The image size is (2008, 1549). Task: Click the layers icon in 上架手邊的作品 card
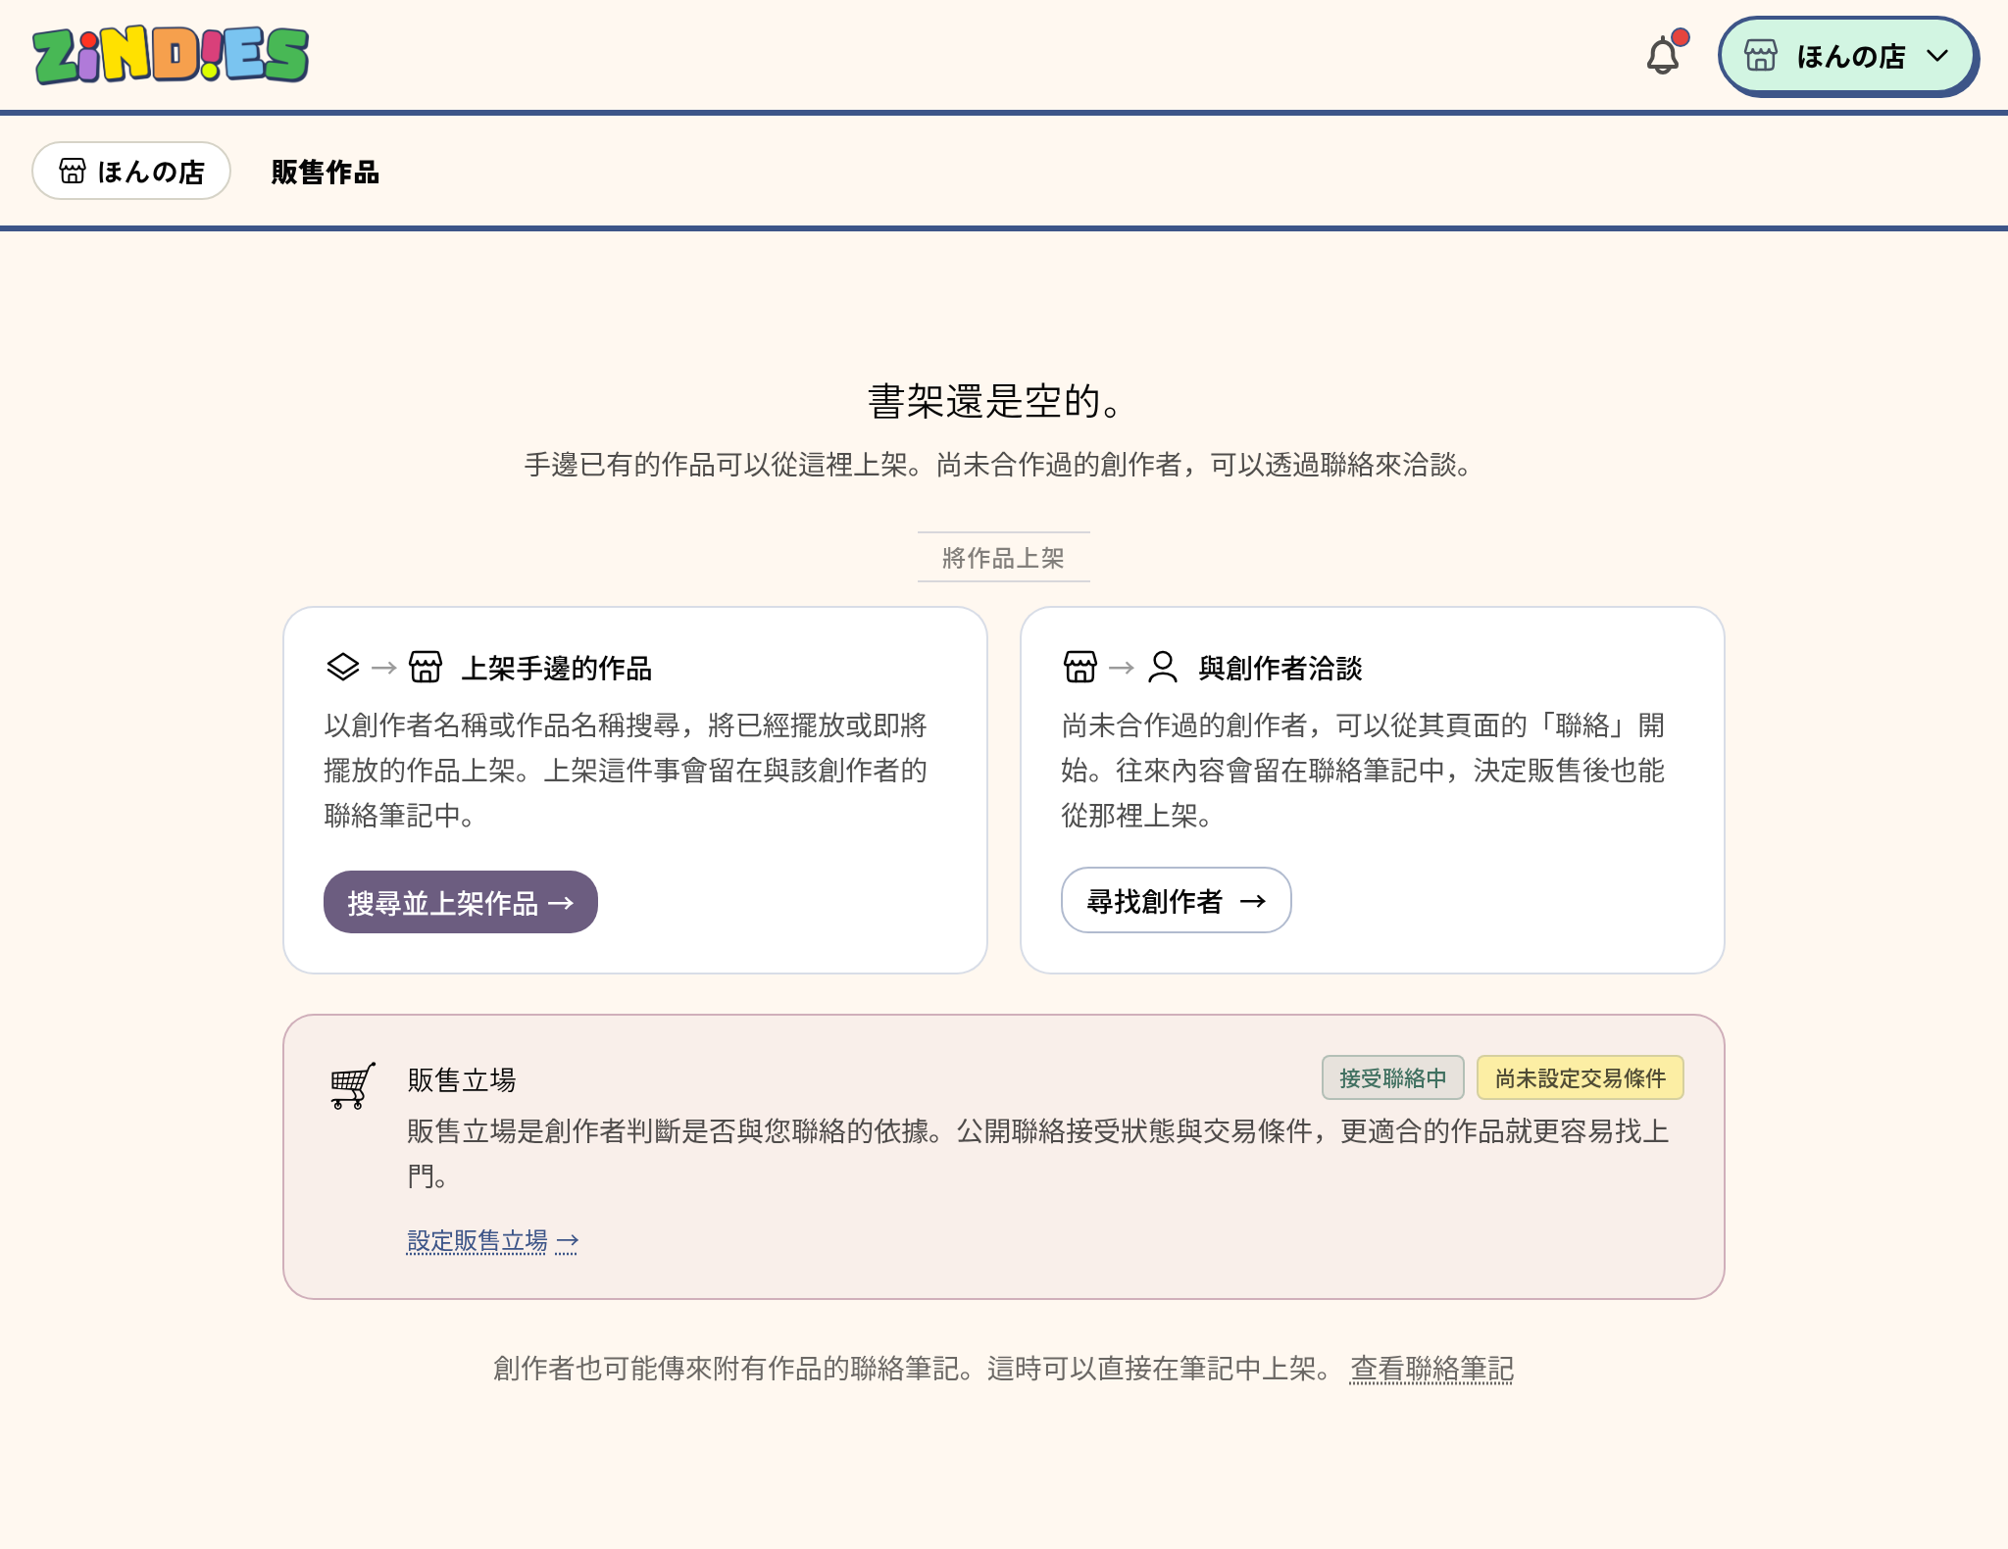click(x=343, y=668)
